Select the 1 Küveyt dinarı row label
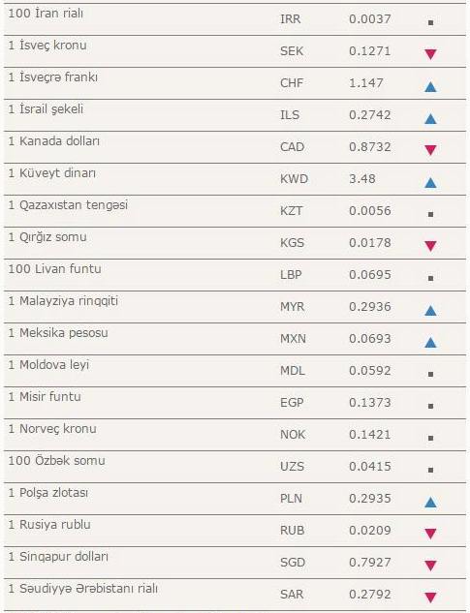 [x=52, y=172]
